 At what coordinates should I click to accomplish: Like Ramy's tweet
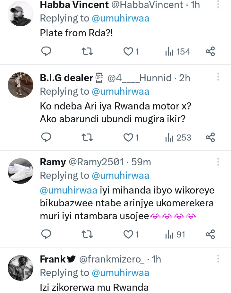pos(129,234)
